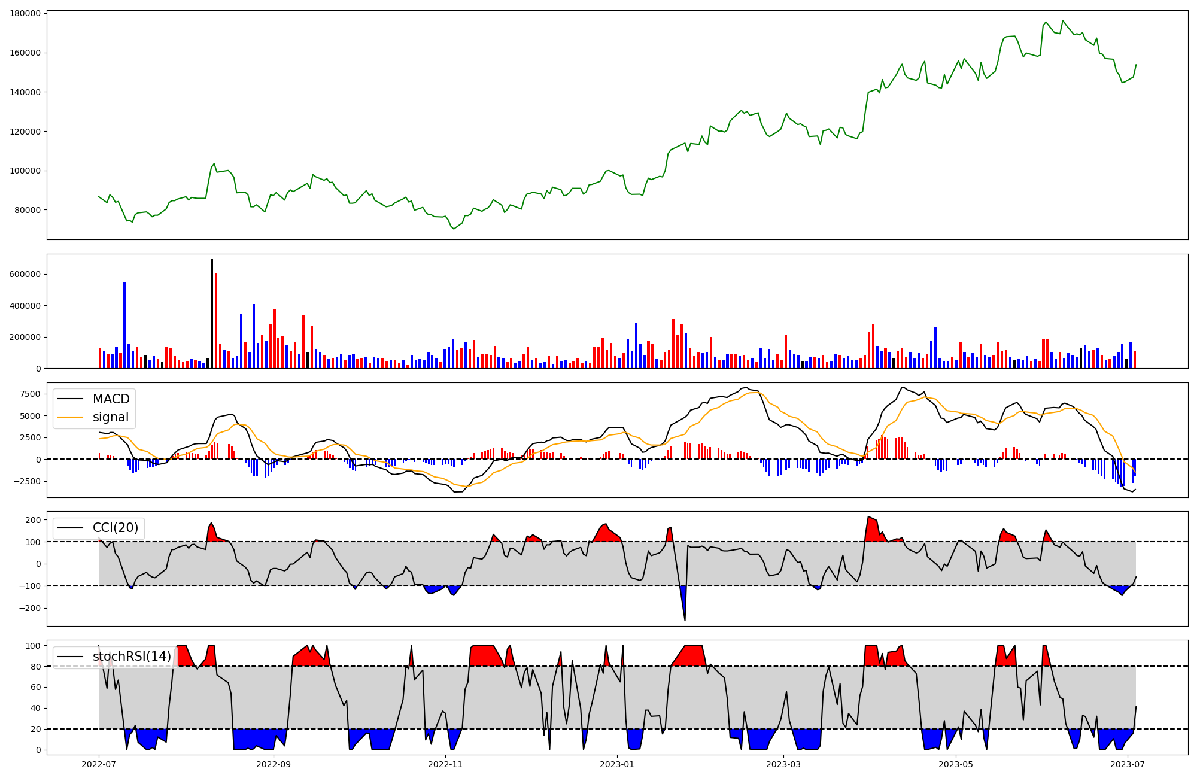Click the MACD legend label
The image size is (1197, 778).
click(111, 399)
